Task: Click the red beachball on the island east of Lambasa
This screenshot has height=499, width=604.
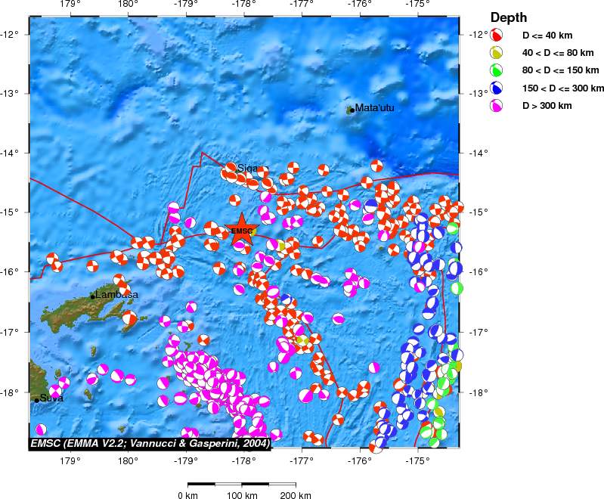Action: coord(129,318)
